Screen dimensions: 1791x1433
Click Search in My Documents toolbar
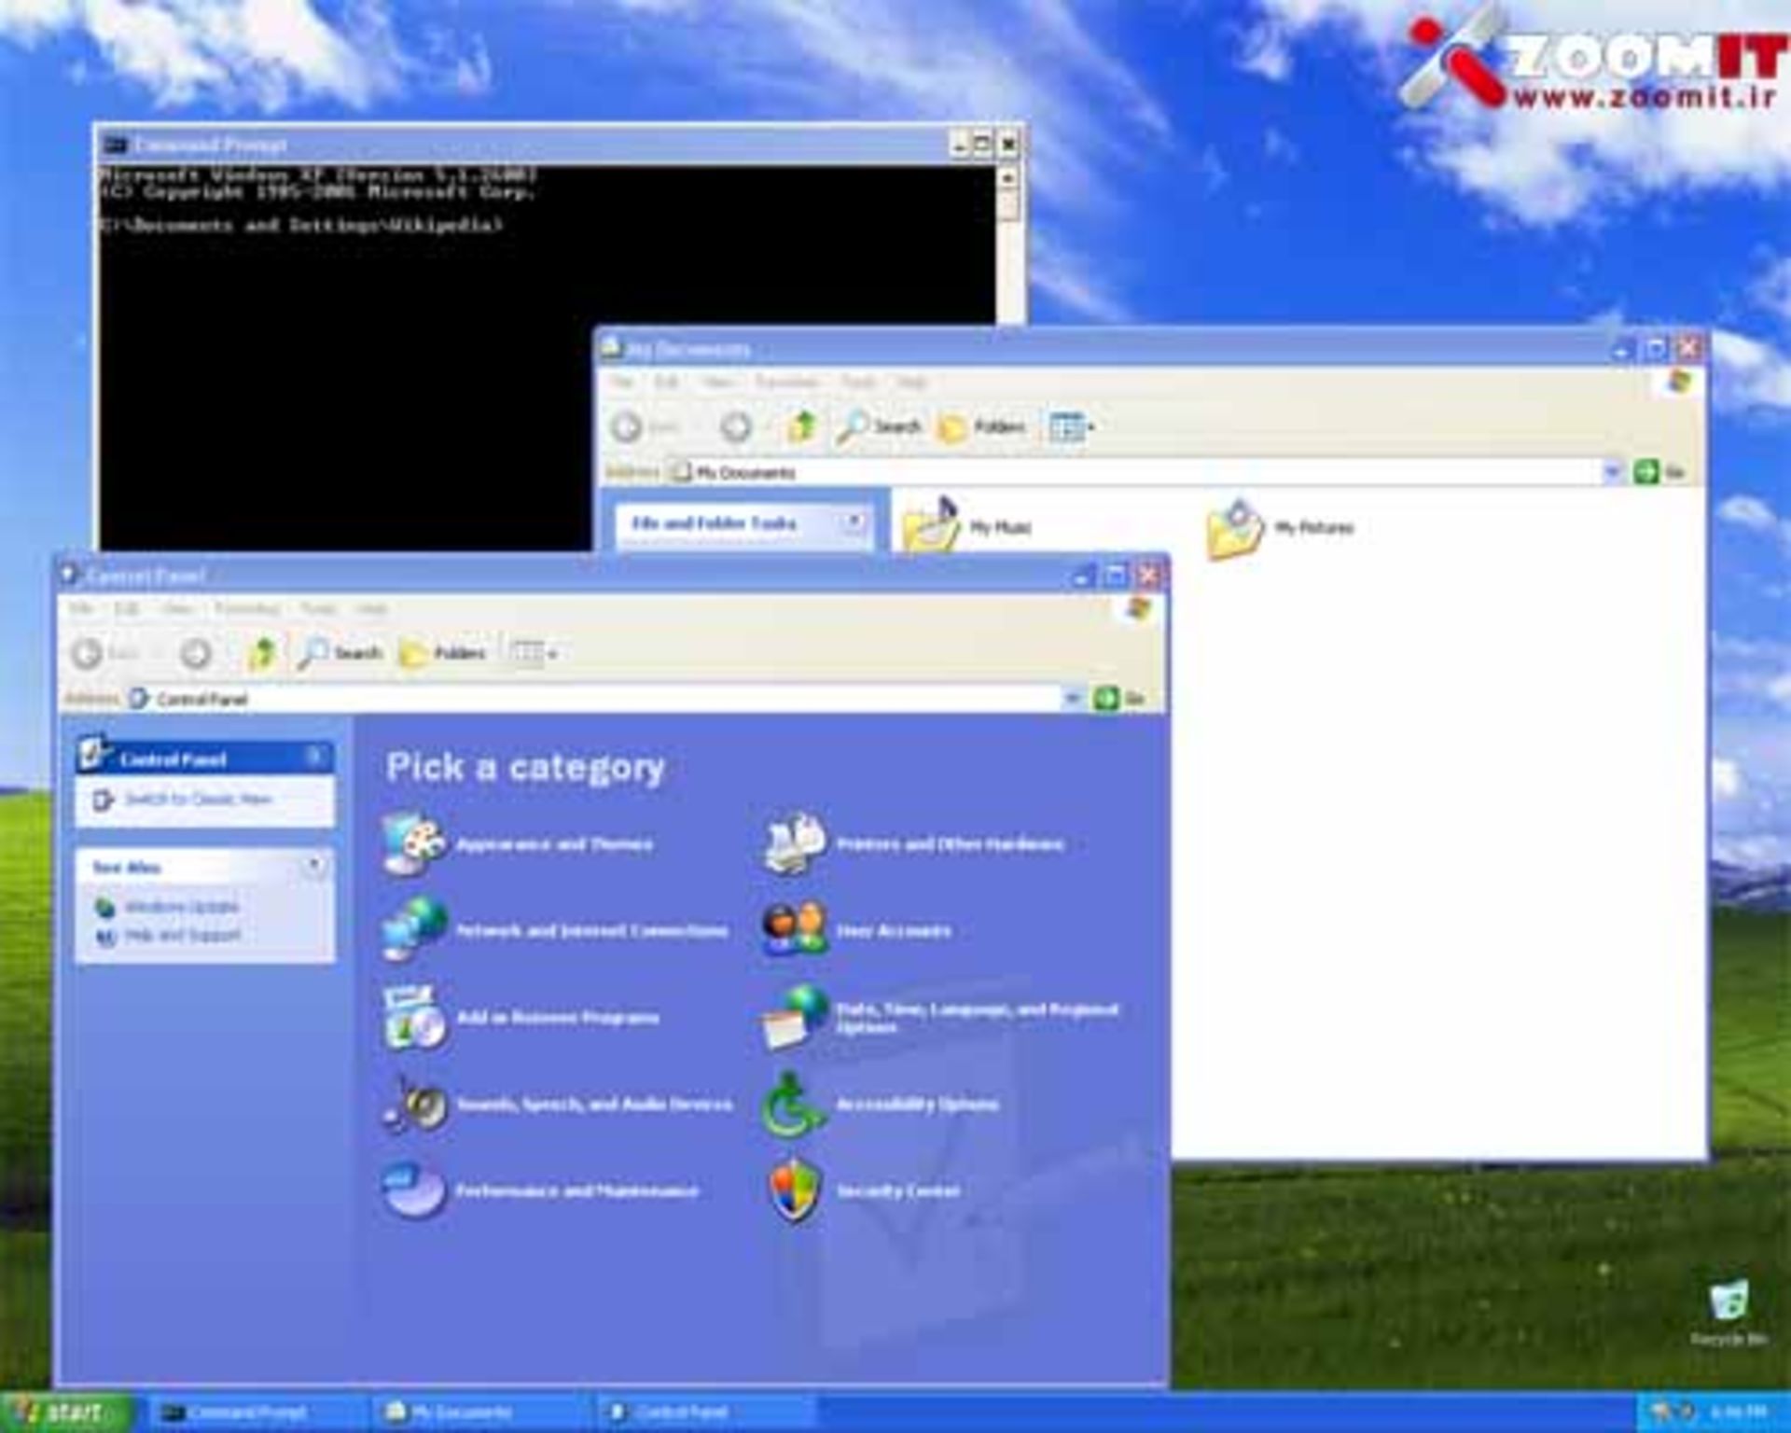[880, 427]
